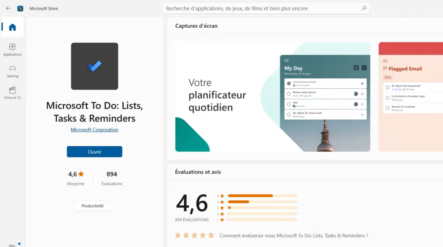Image resolution: width=443 pixels, height=247 pixels.
Task: Click the Productivité category tag
Action: coord(93,206)
